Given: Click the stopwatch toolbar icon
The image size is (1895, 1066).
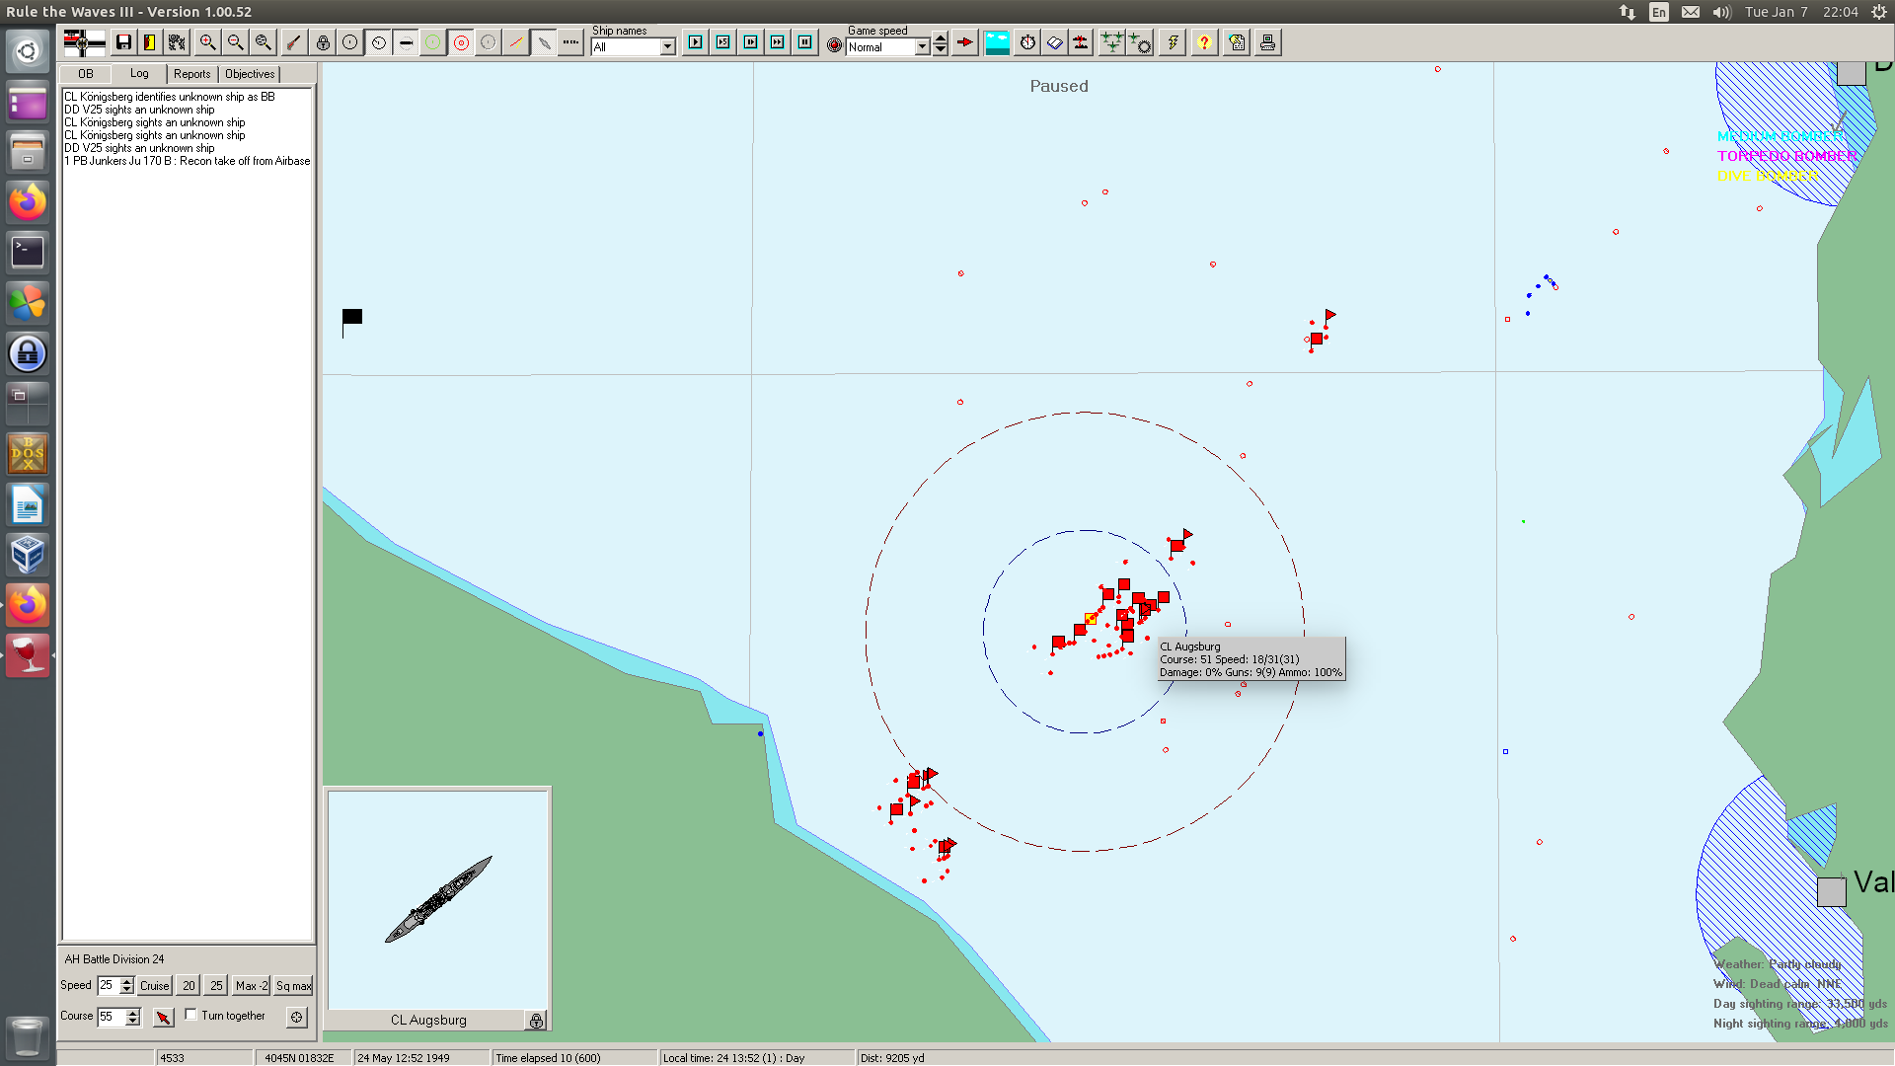Looking at the screenshot, I should tap(1027, 42).
